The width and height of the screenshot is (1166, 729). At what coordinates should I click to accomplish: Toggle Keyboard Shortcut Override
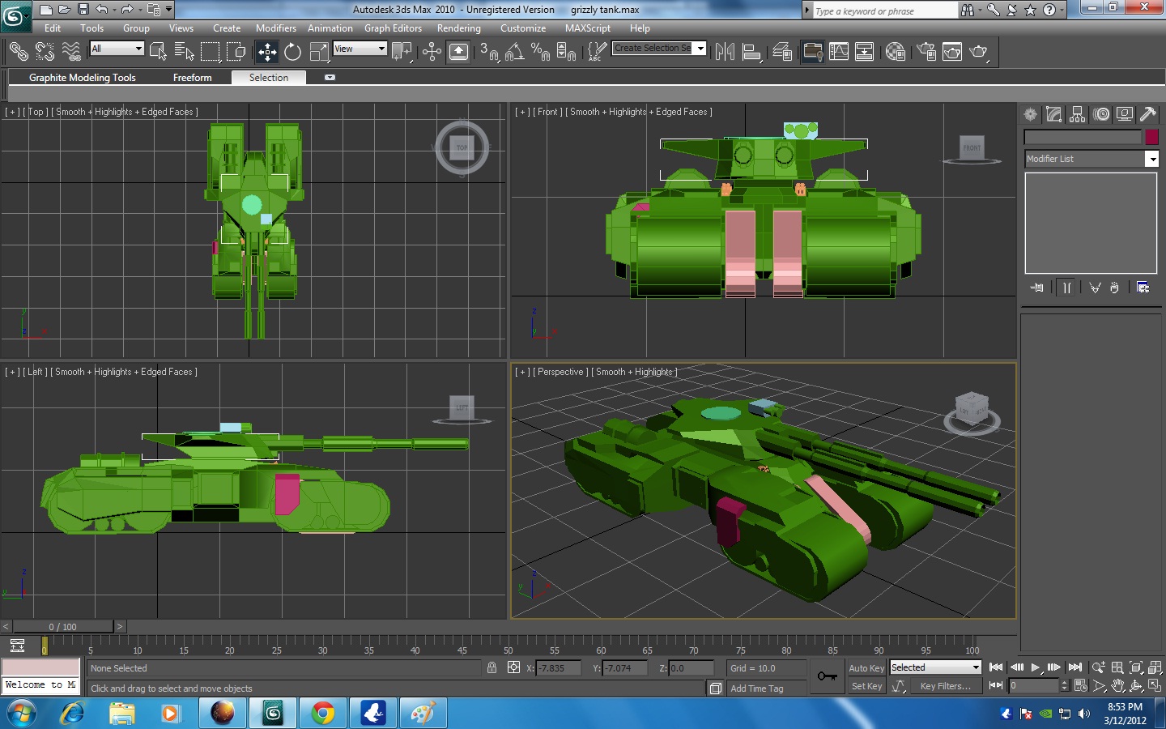point(458,52)
